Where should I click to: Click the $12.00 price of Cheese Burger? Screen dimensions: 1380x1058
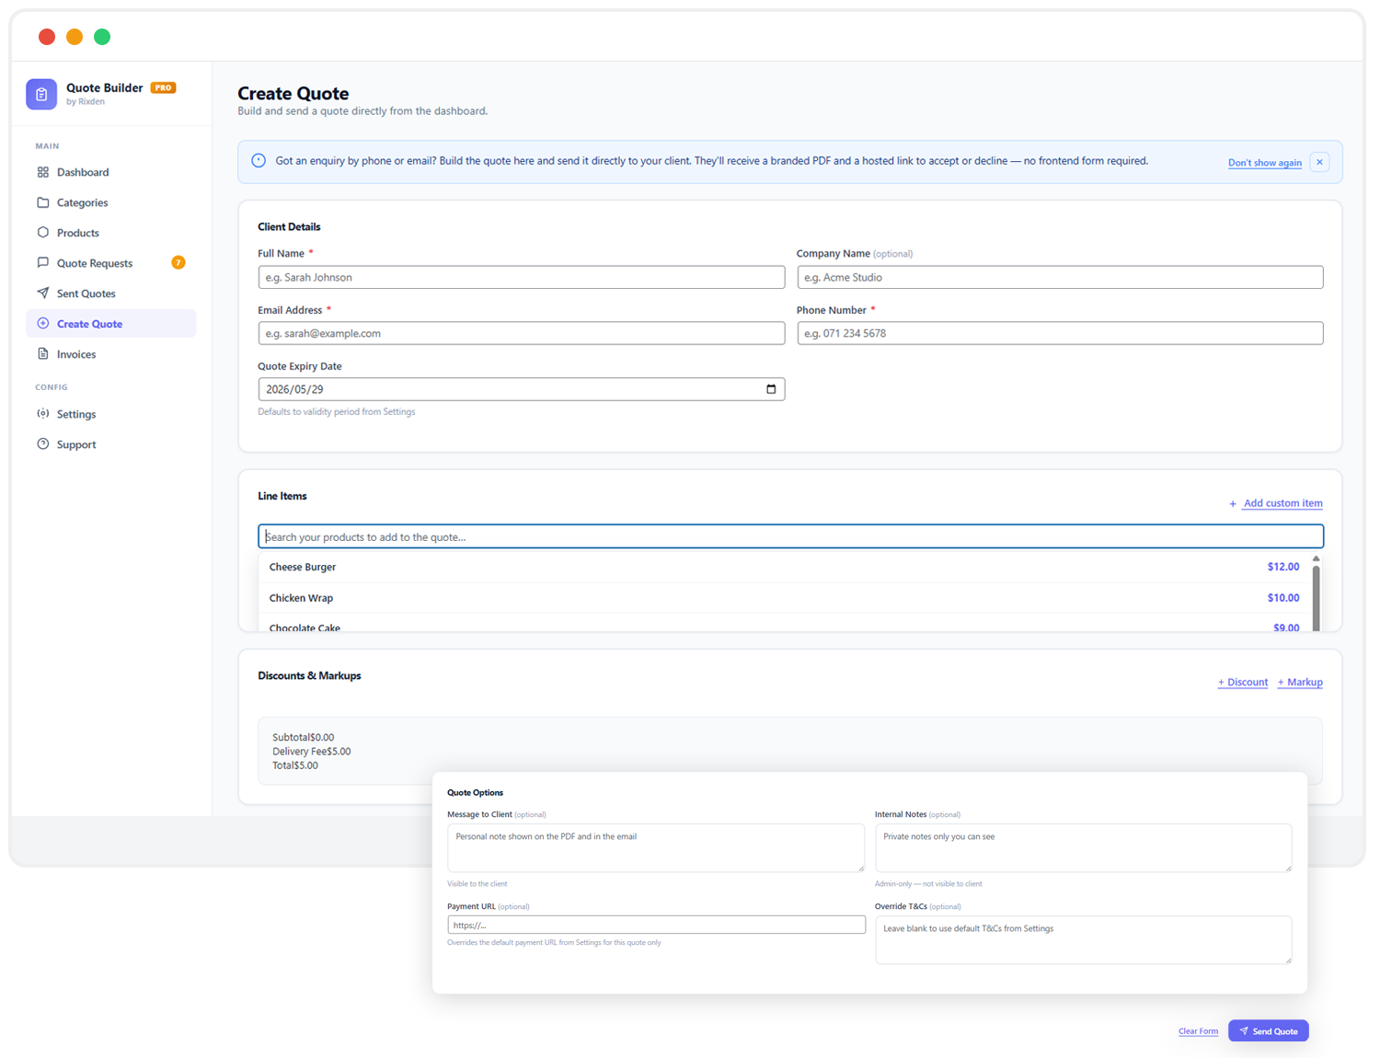pos(1282,567)
